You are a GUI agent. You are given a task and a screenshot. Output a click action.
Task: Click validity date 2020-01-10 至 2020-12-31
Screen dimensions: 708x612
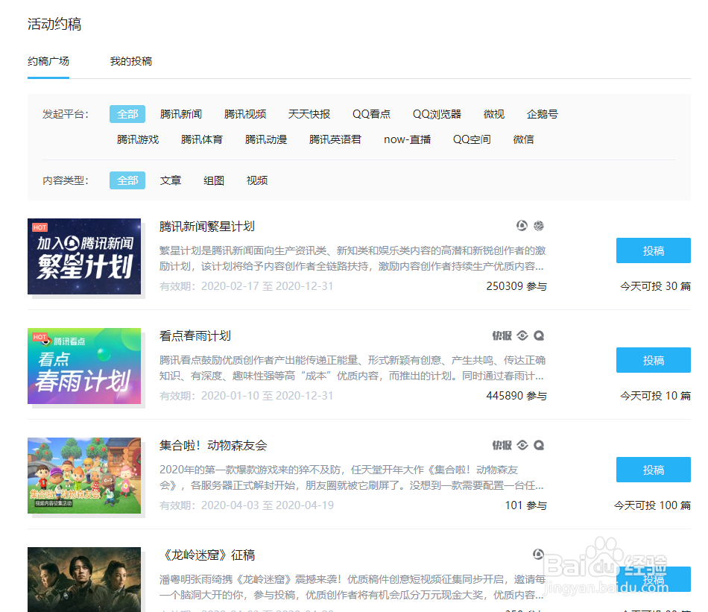click(x=268, y=396)
